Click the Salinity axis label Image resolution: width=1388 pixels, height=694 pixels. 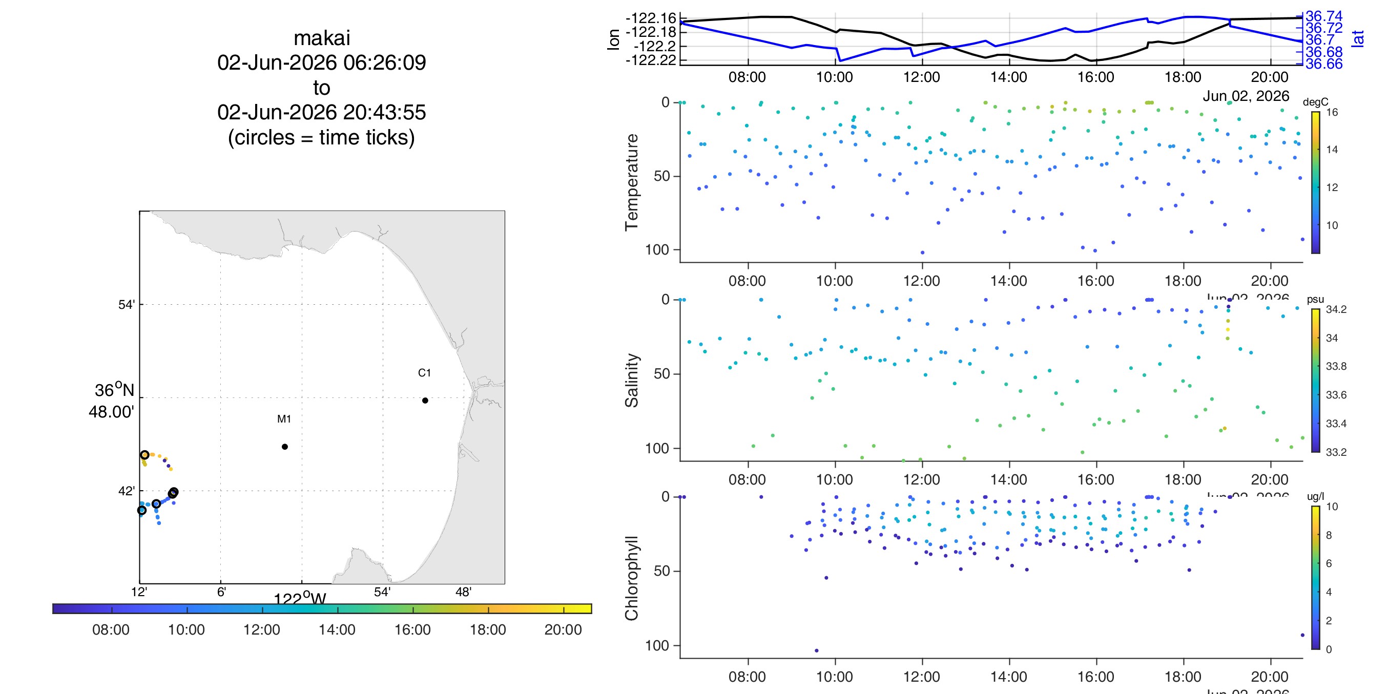tap(632, 381)
